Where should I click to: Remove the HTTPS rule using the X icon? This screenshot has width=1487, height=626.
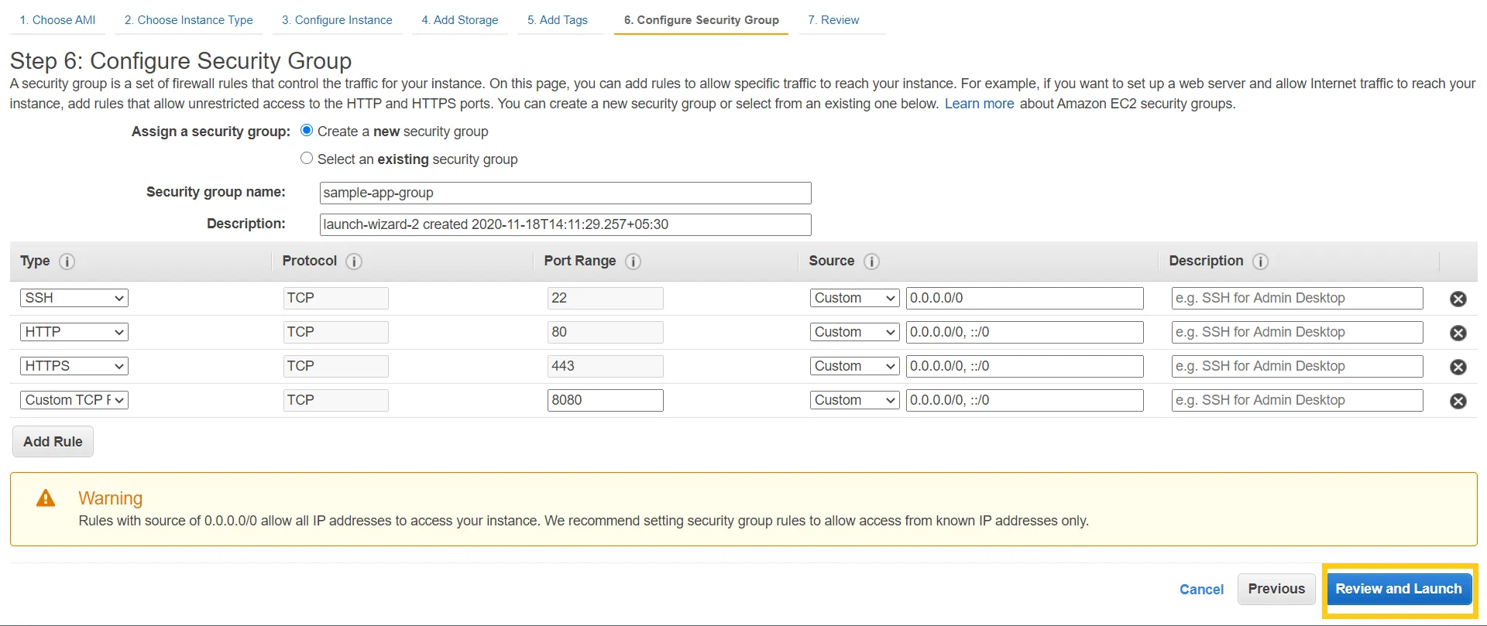pyautogui.click(x=1458, y=367)
